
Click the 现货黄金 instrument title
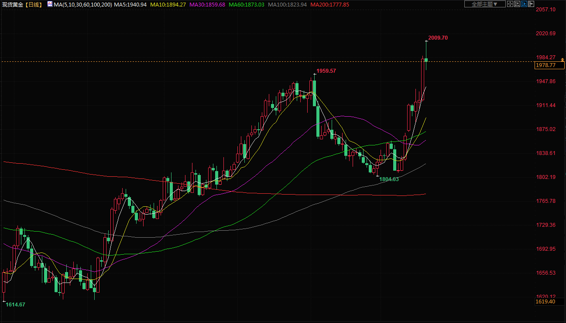click(x=13, y=4)
